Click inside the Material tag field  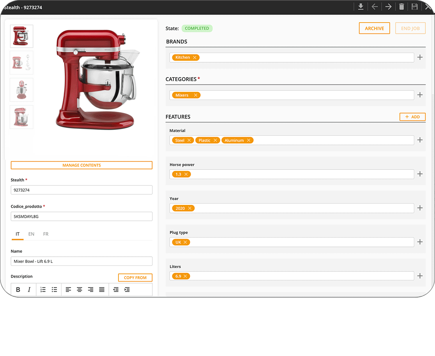click(x=292, y=140)
